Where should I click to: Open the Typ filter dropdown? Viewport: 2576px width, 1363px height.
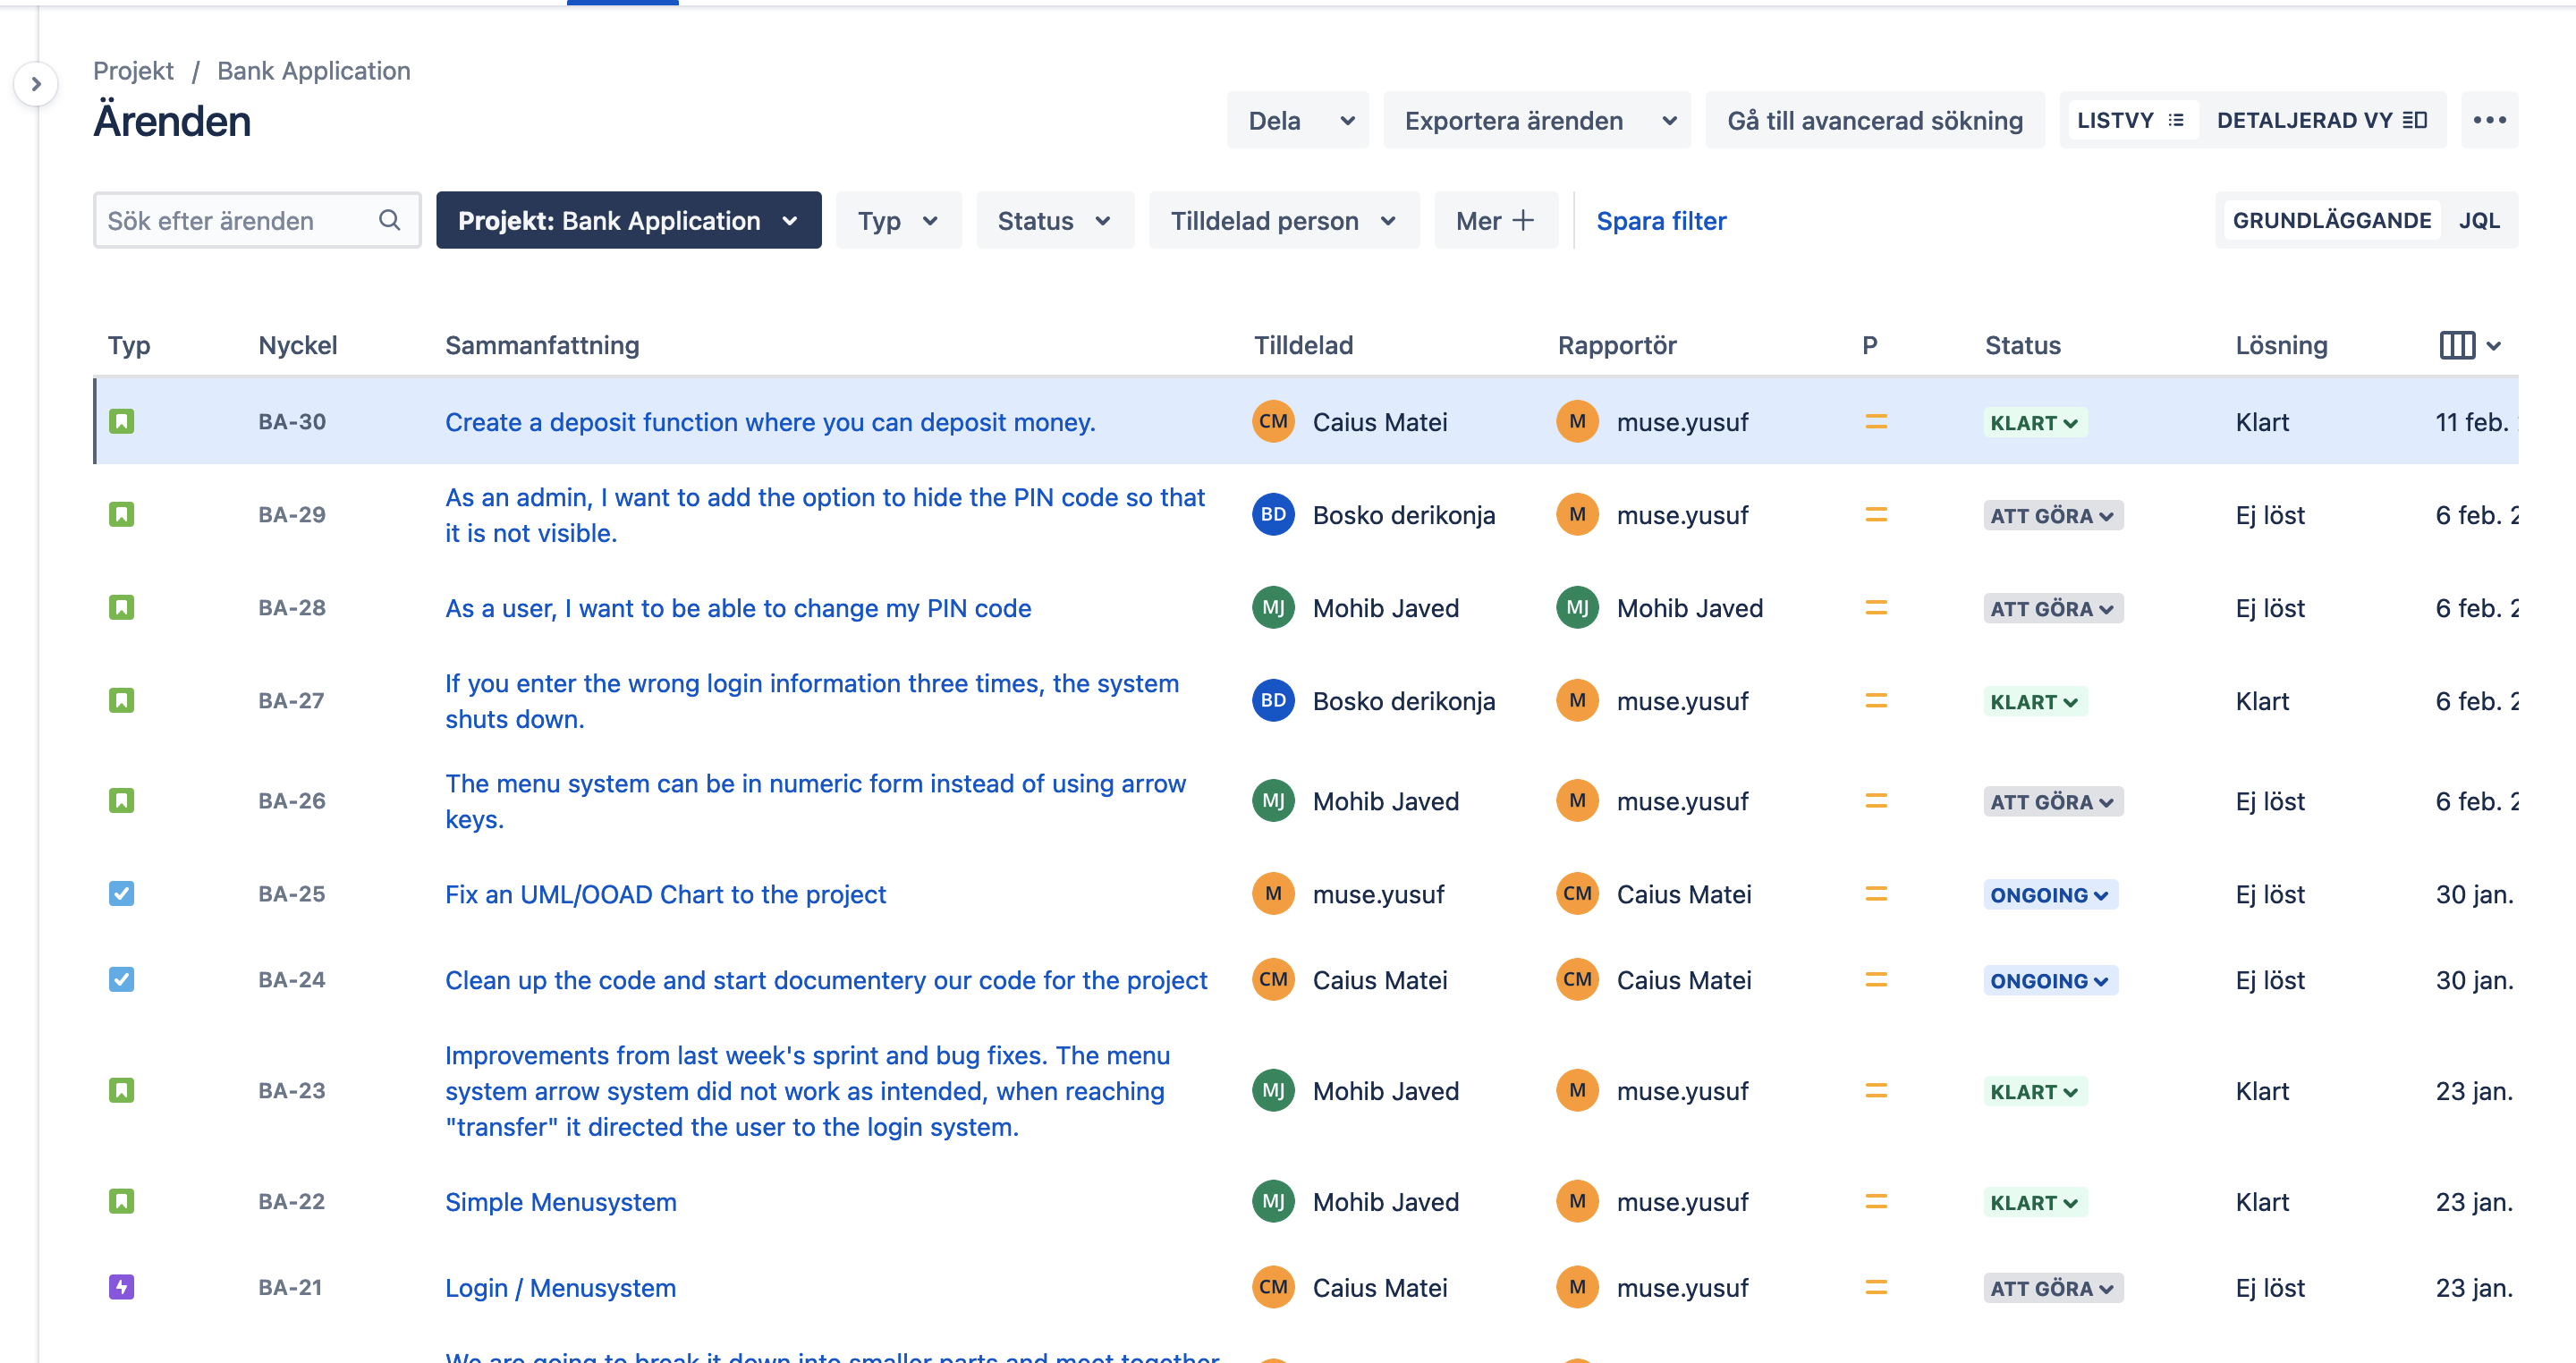(x=898, y=220)
